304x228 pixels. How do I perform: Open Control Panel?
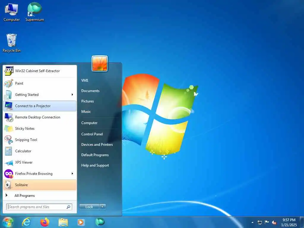tap(92, 134)
